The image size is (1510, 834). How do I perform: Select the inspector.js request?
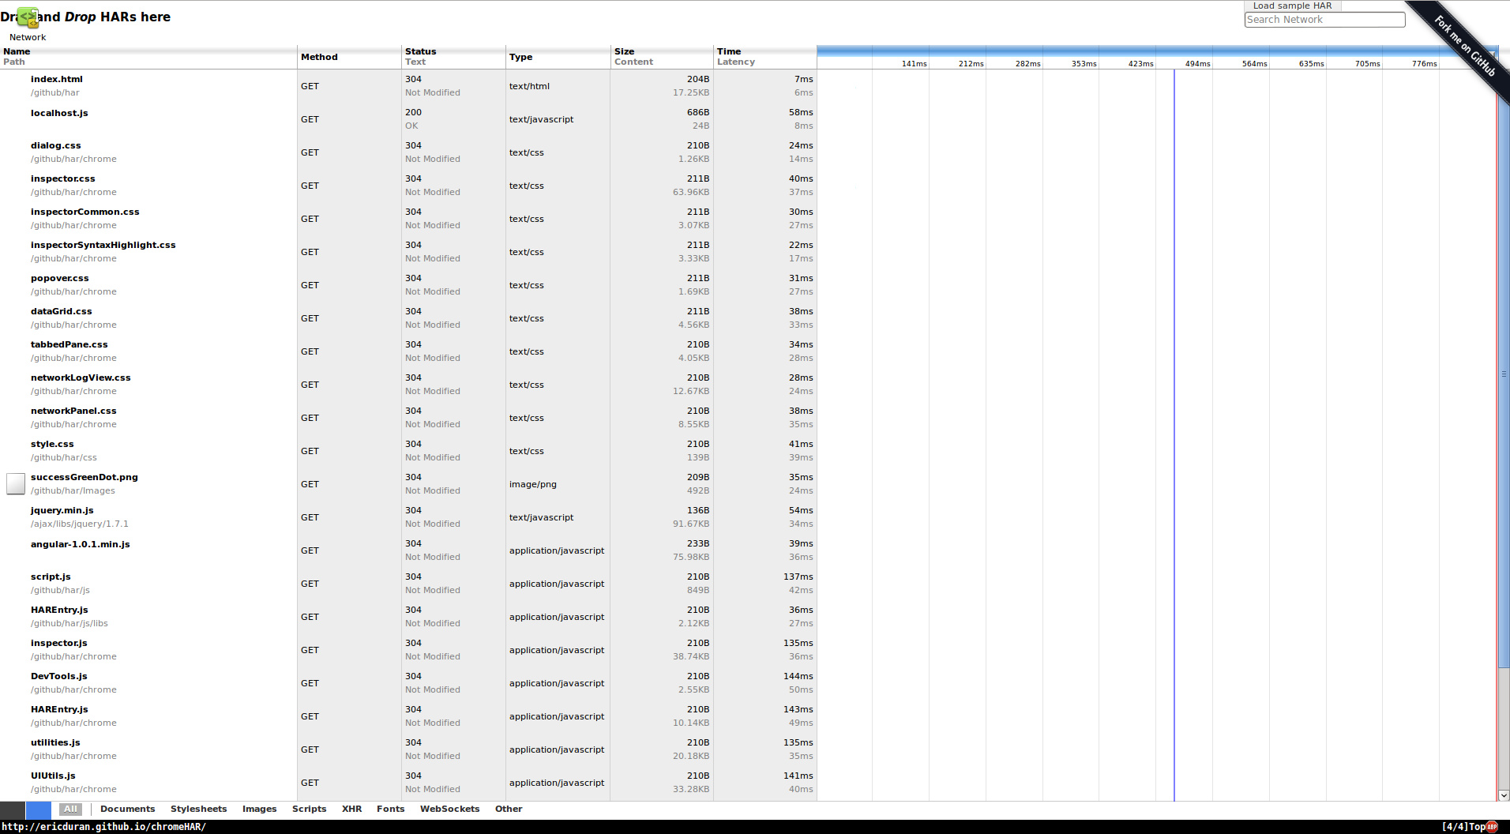tap(58, 643)
